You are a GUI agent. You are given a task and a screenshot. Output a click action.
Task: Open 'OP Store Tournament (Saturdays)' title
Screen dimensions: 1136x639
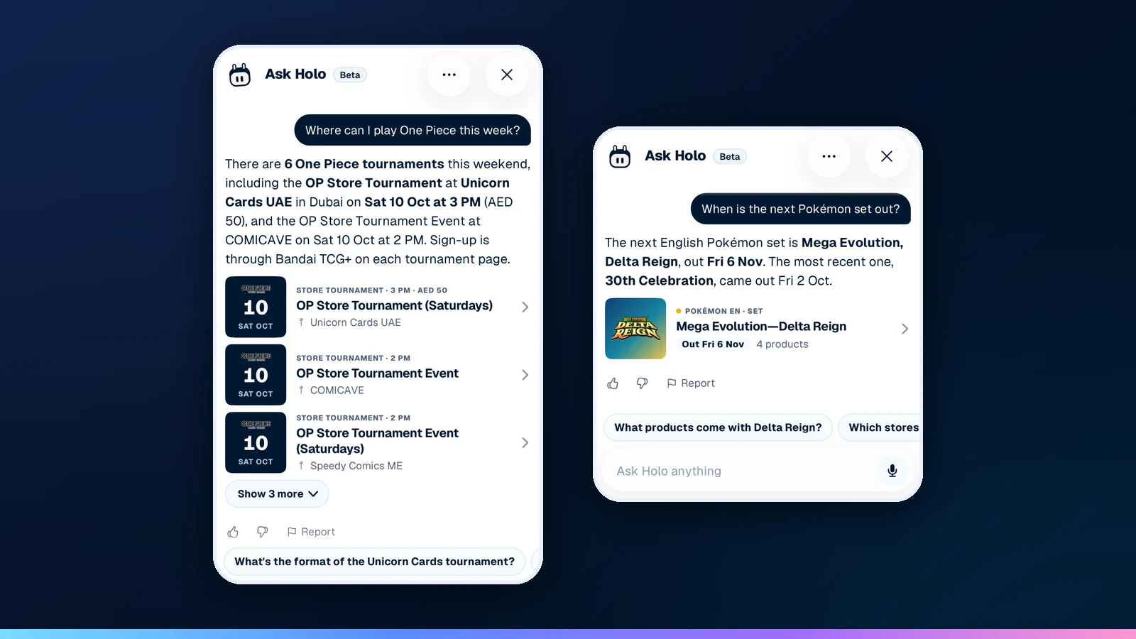[395, 305]
